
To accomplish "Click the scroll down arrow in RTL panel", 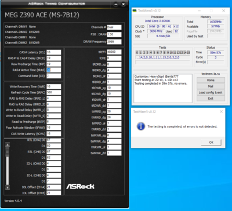I will [8, 187].
